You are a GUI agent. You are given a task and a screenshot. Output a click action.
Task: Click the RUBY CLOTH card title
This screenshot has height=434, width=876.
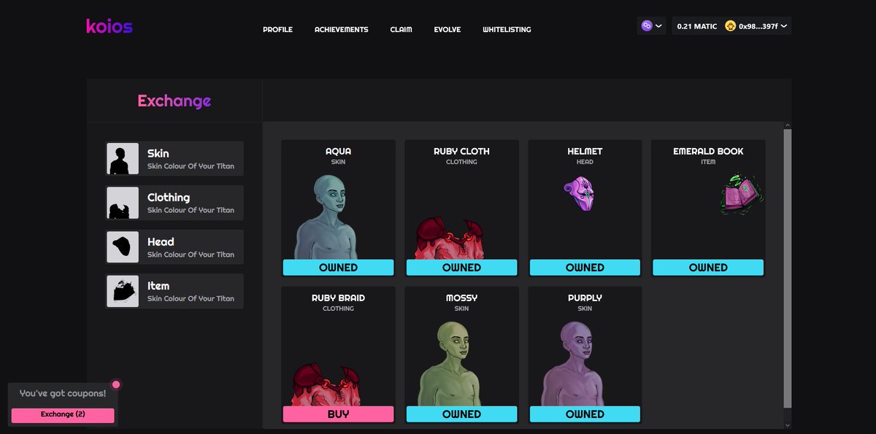point(461,152)
